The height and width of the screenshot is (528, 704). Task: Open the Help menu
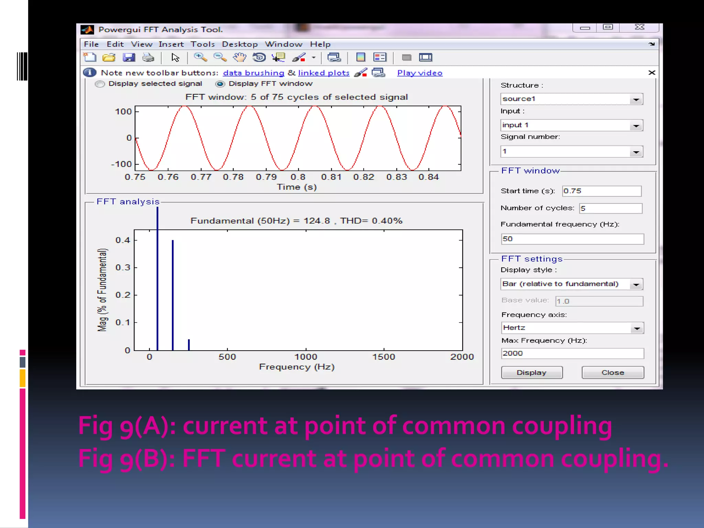(320, 44)
